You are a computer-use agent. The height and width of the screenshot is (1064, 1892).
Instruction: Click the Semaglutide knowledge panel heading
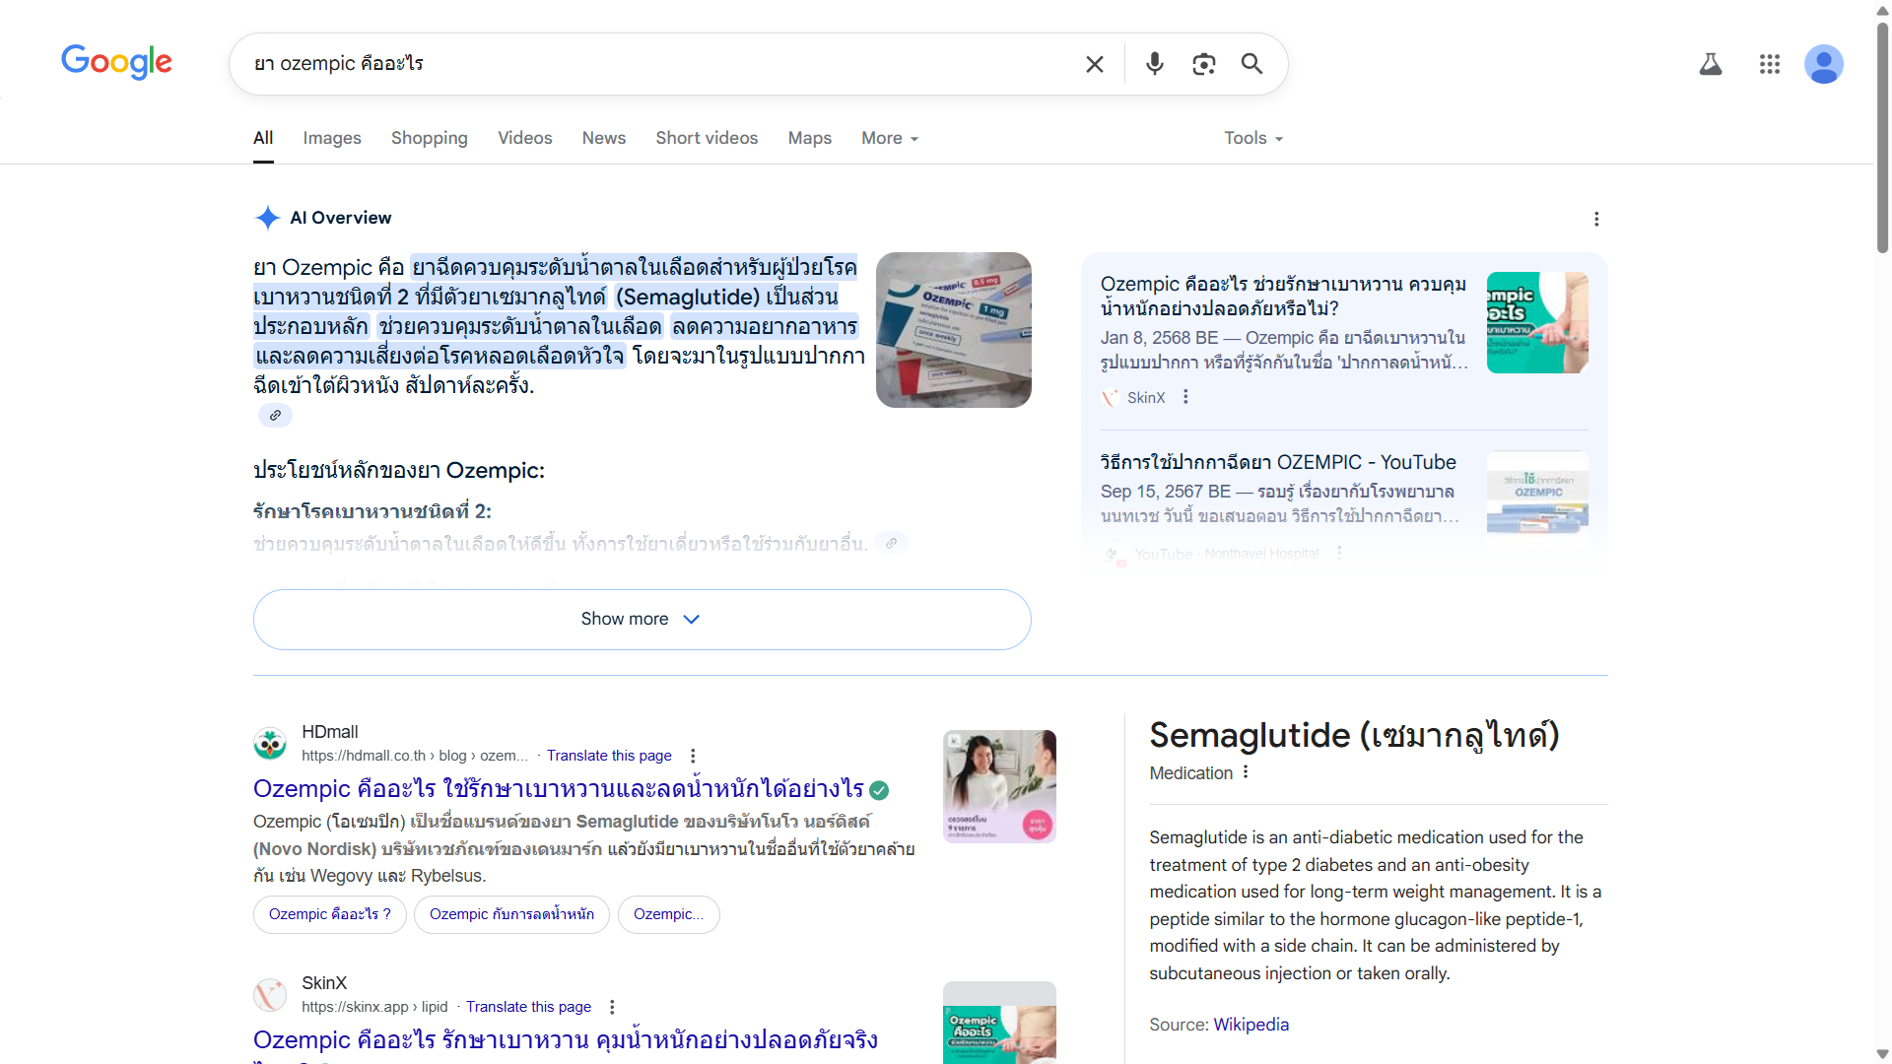pyautogui.click(x=1354, y=736)
